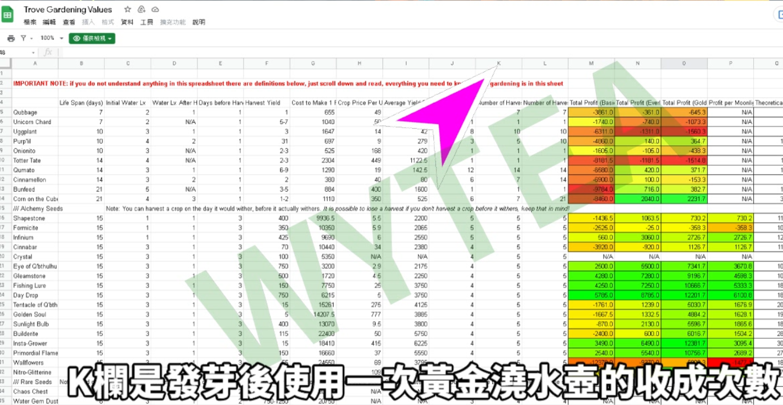Select the 'Formicite' cell
Viewport: 783px width, 405px height.
35,228
